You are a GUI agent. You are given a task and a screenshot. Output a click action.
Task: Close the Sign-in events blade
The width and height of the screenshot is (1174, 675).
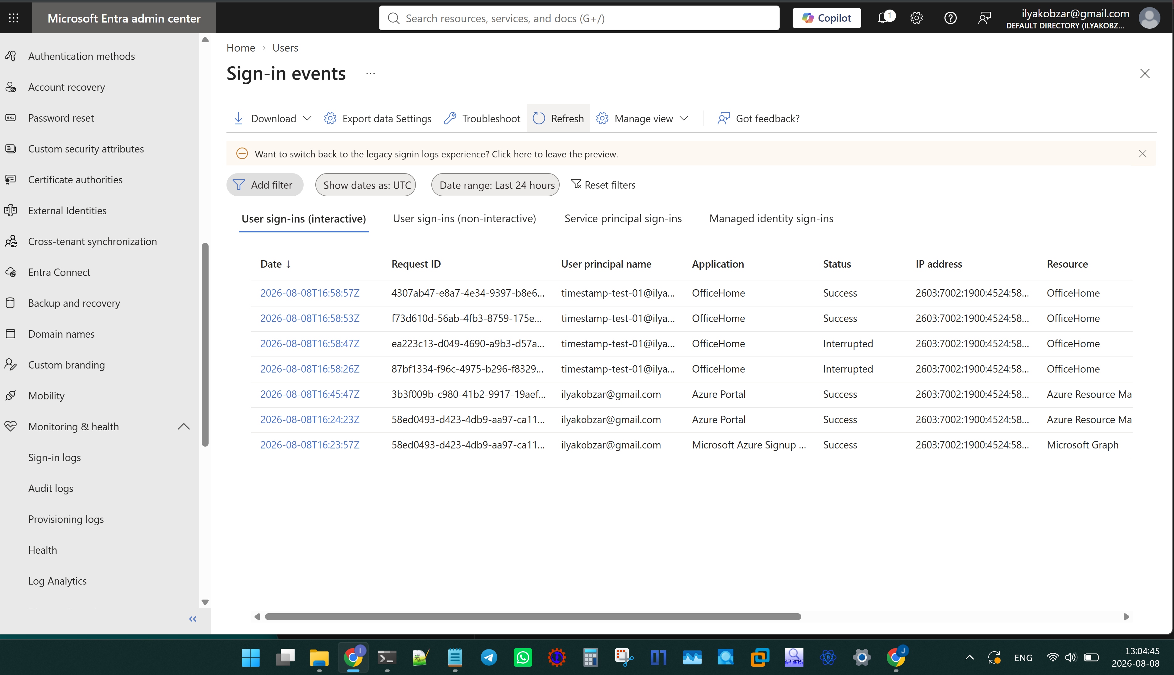tap(1145, 74)
